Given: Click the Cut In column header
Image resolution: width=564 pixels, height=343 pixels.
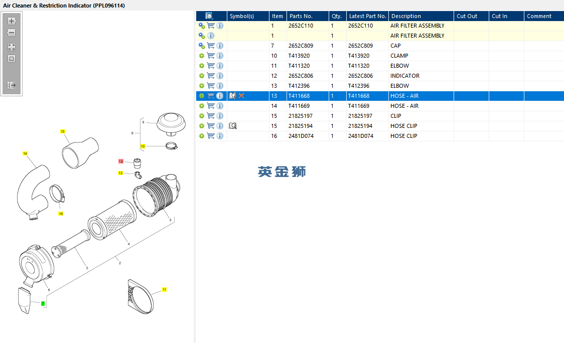Looking at the screenshot, I should click(506, 16).
